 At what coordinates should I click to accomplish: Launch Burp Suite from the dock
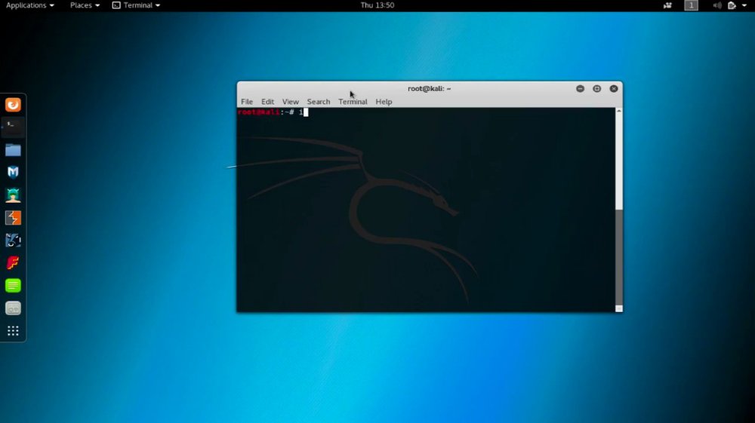tap(13, 218)
